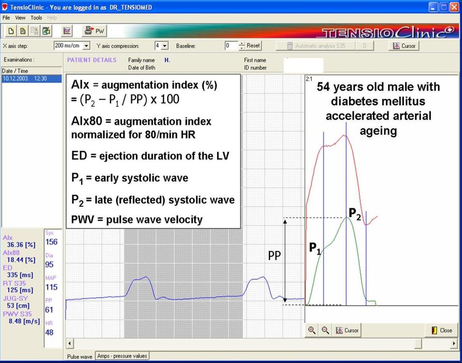Click the zoom out magnifier icon
Viewport: 462px width, 363px height.
[x=325, y=331]
